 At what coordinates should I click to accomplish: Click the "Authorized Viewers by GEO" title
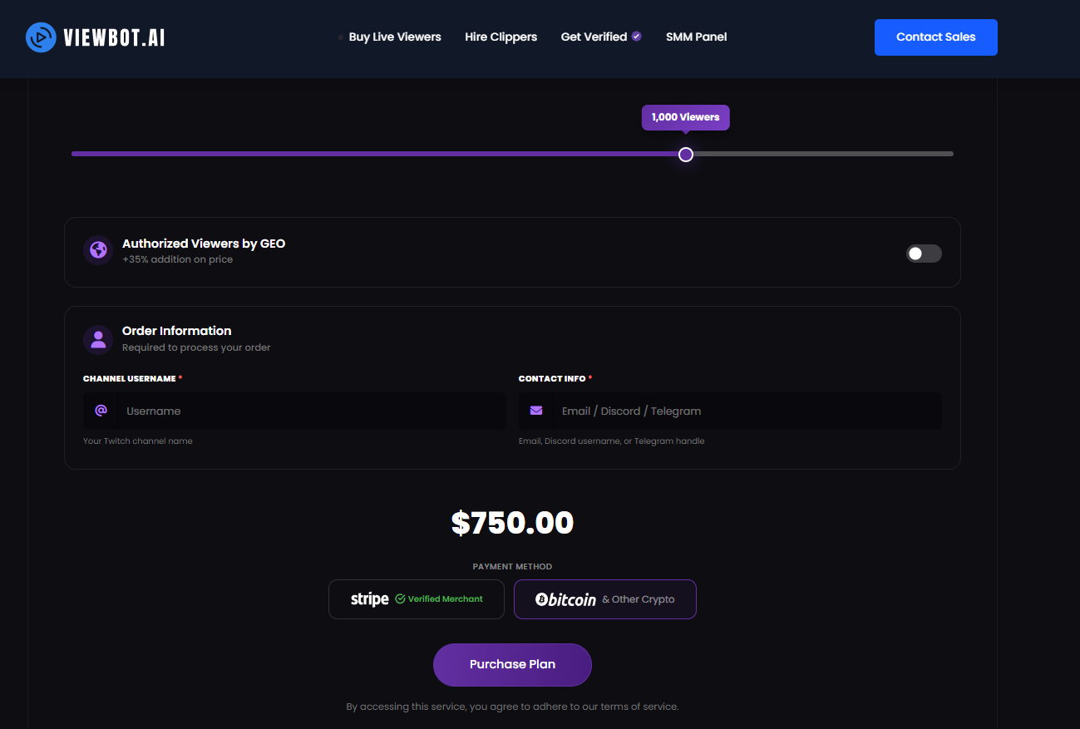pyautogui.click(x=204, y=244)
